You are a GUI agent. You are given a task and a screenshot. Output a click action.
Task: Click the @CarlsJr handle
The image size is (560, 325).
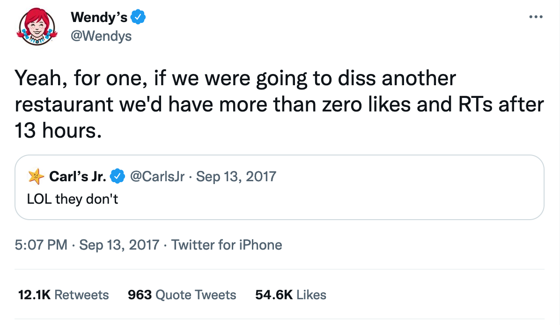[157, 177]
